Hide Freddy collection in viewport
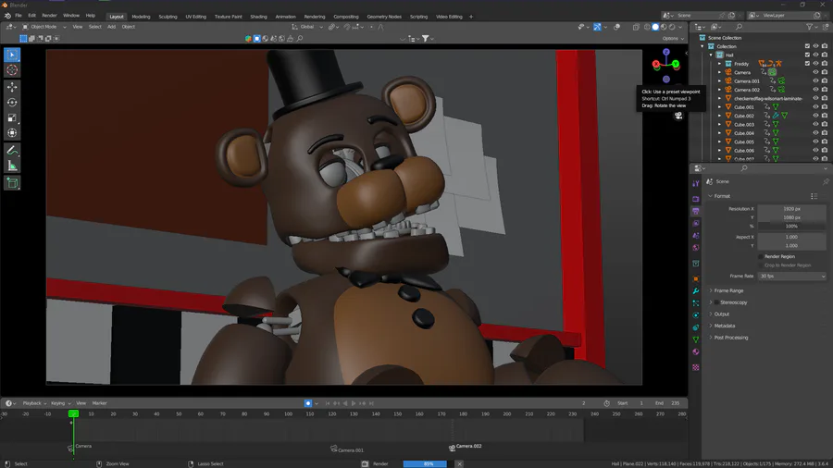The height and width of the screenshot is (468, 833). [816, 64]
